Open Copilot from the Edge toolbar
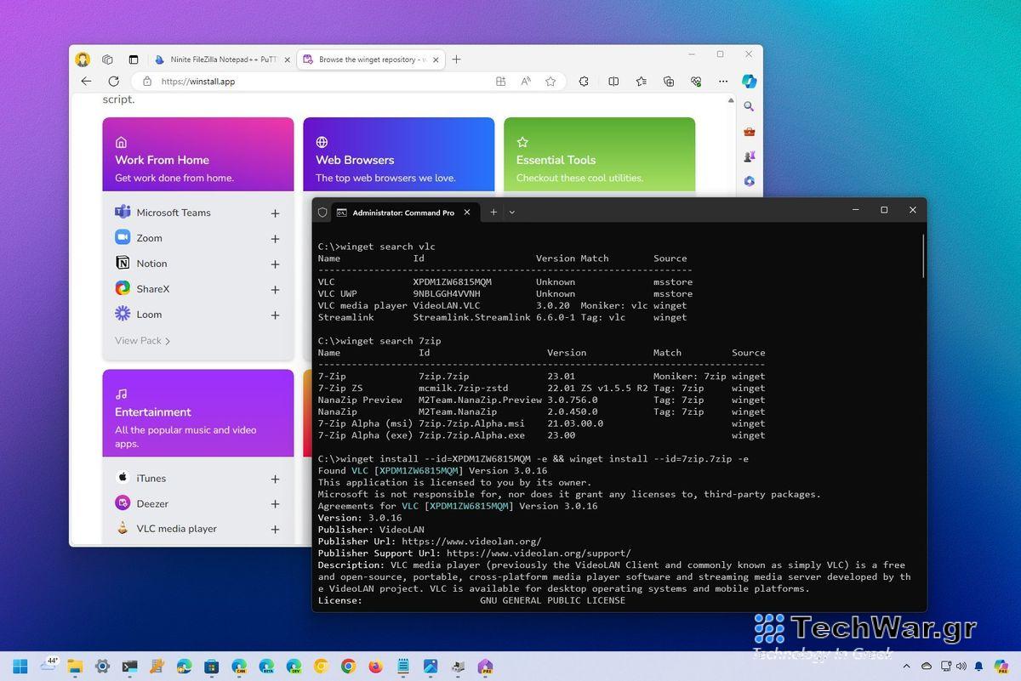1021x681 pixels. pos(748,82)
